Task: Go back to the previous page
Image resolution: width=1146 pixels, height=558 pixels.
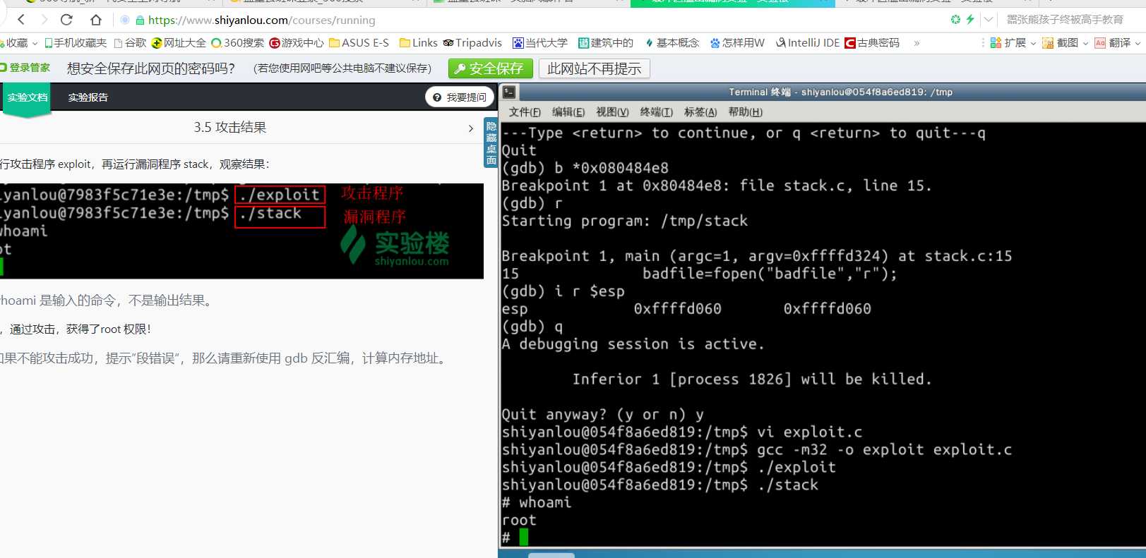Action: click(21, 20)
